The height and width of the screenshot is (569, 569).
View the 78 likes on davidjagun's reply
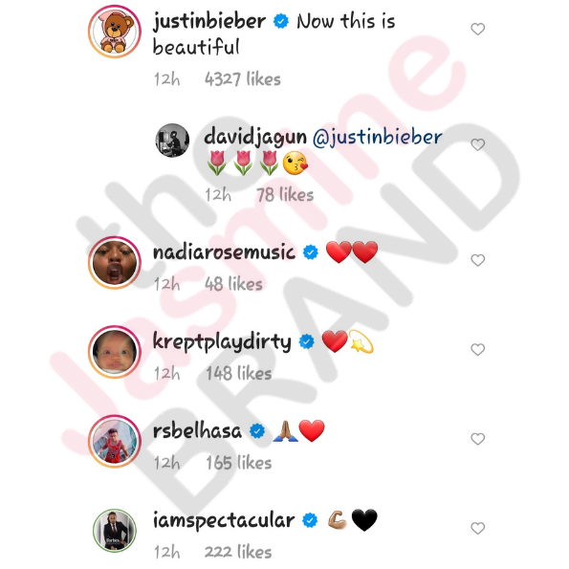[x=285, y=195]
